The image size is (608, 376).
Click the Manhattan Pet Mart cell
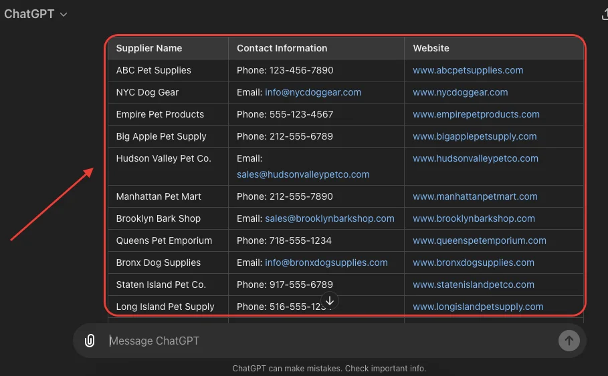pos(168,196)
